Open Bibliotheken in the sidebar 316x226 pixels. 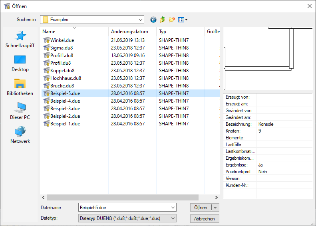tap(20, 87)
